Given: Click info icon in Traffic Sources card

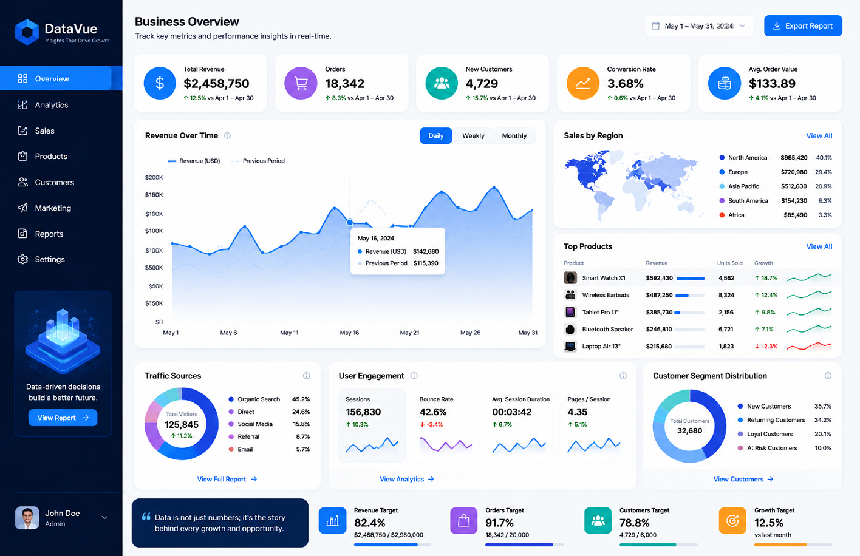Looking at the screenshot, I should 306,376.
